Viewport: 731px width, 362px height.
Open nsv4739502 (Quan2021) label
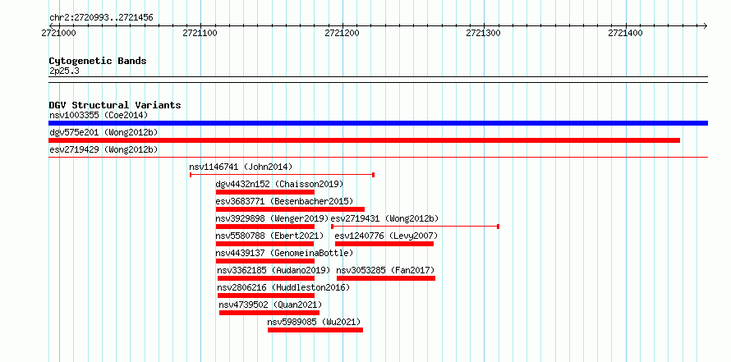click(x=270, y=305)
